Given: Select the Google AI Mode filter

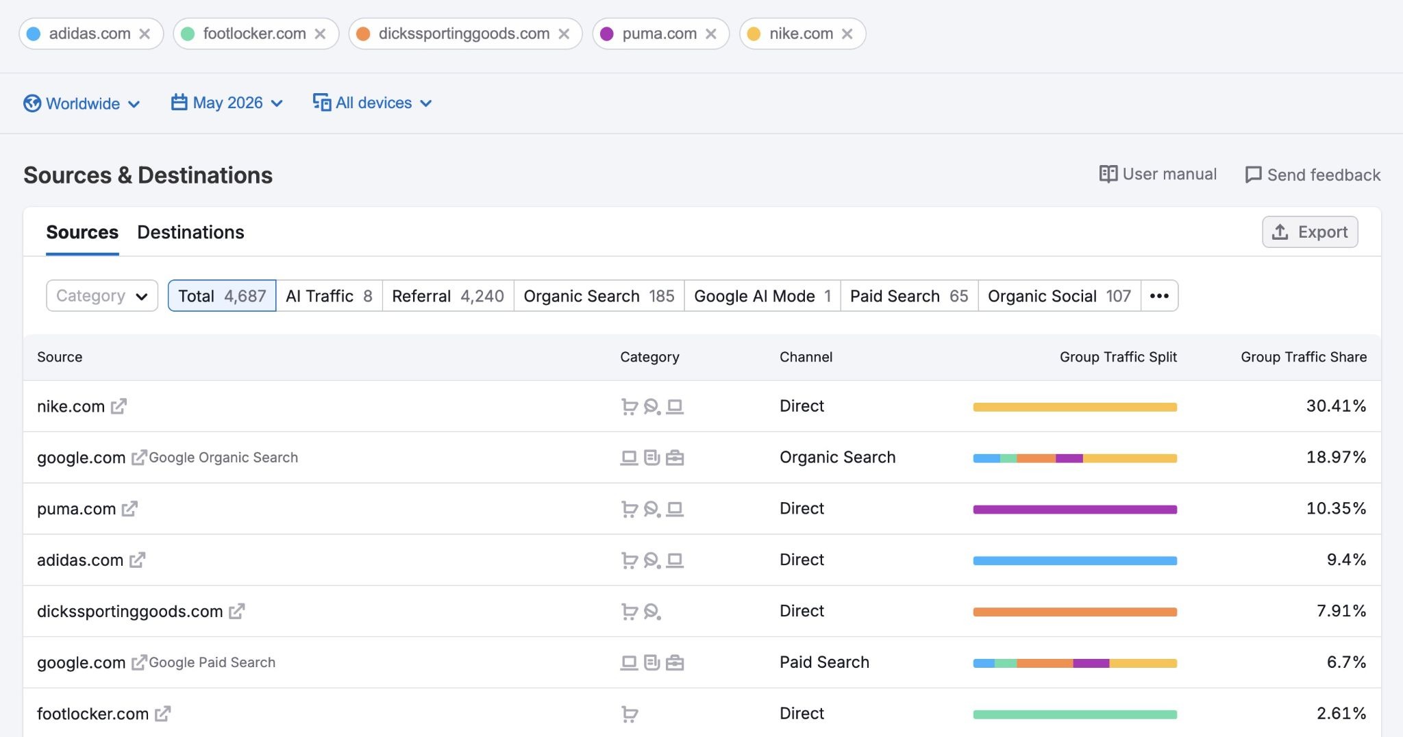Looking at the screenshot, I should [762, 296].
